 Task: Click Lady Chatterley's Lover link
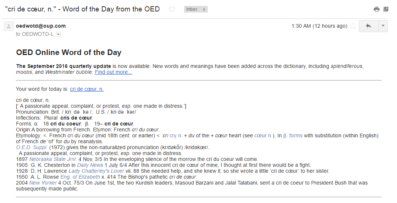(x=96, y=171)
